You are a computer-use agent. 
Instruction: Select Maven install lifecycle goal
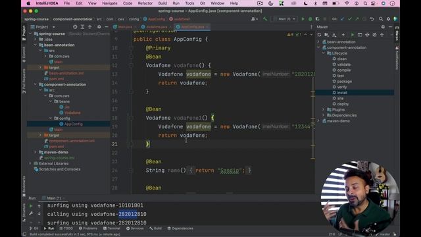[x=342, y=93]
